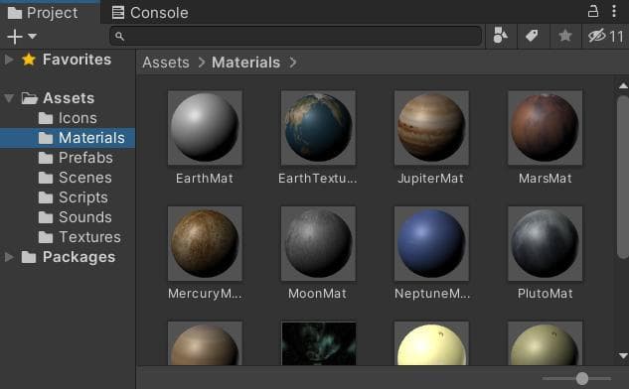Image resolution: width=629 pixels, height=389 pixels.
Task: Click the vertical scrollbar thumb
Action: point(623,177)
